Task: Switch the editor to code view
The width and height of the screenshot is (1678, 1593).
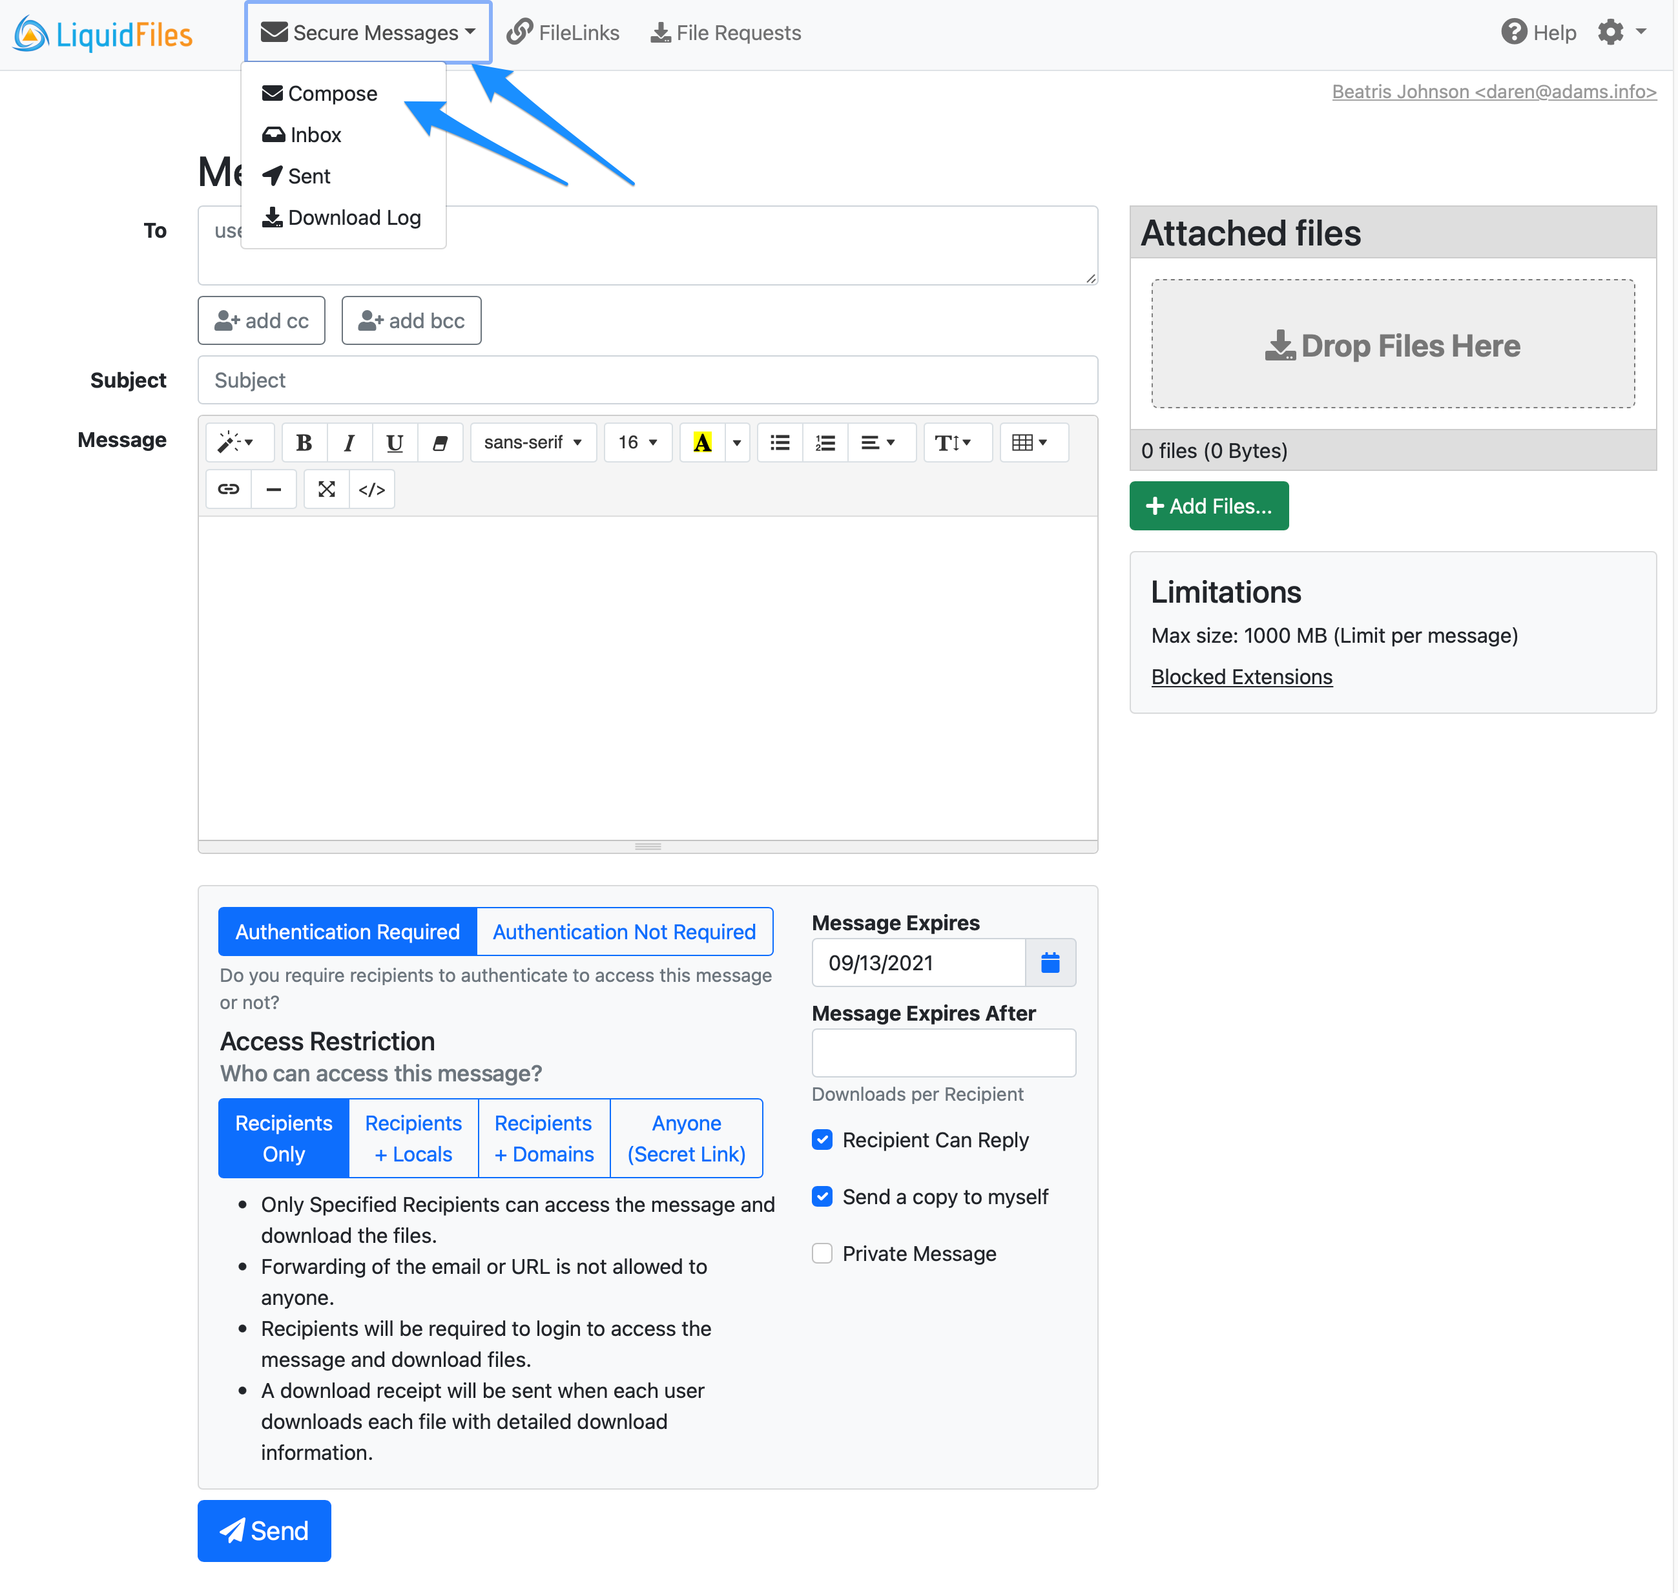Action: pyautogui.click(x=372, y=489)
